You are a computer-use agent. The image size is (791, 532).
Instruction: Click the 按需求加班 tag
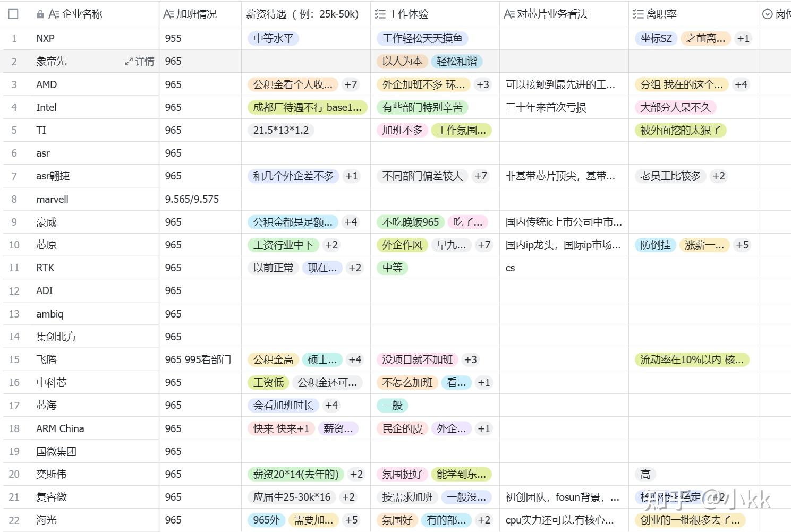point(407,497)
